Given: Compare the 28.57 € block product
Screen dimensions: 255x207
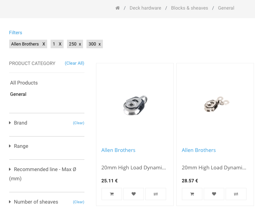Looking at the screenshot, I should point(236,194).
